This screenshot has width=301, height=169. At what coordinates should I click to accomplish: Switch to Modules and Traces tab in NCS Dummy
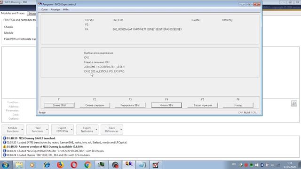13,13
